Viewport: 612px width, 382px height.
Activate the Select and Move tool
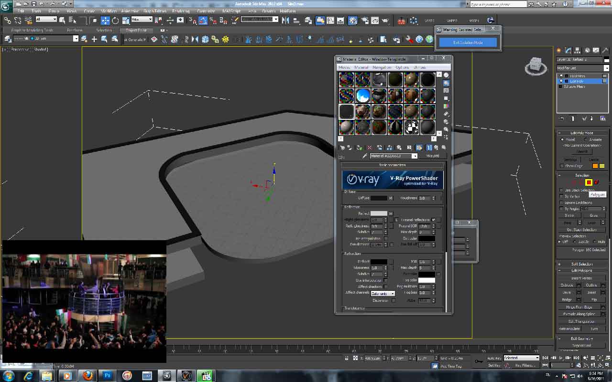pos(105,20)
